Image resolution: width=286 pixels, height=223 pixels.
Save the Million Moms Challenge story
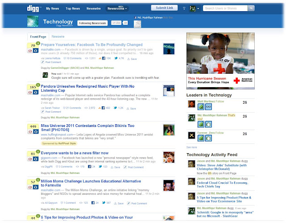119,203
